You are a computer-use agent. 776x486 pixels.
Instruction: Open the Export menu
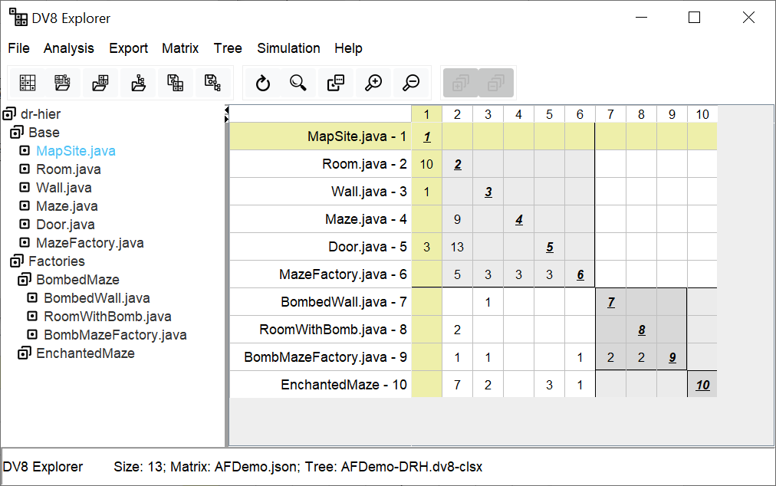129,48
